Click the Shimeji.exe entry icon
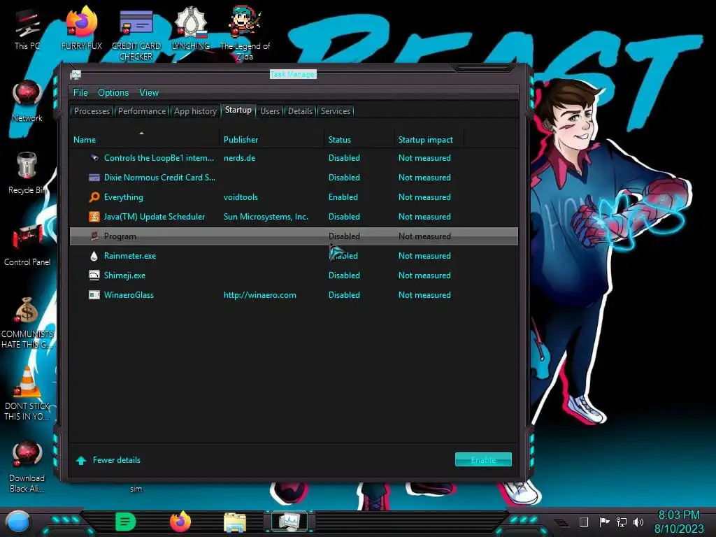 coord(94,275)
